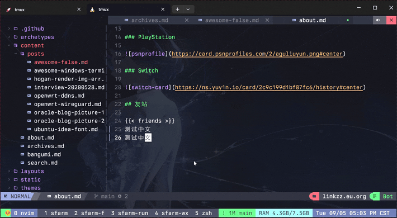Click markdown icon beside bangumi.md

[22, 154]
